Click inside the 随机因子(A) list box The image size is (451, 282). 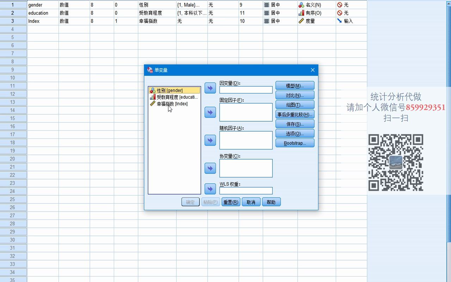(246, 140)
